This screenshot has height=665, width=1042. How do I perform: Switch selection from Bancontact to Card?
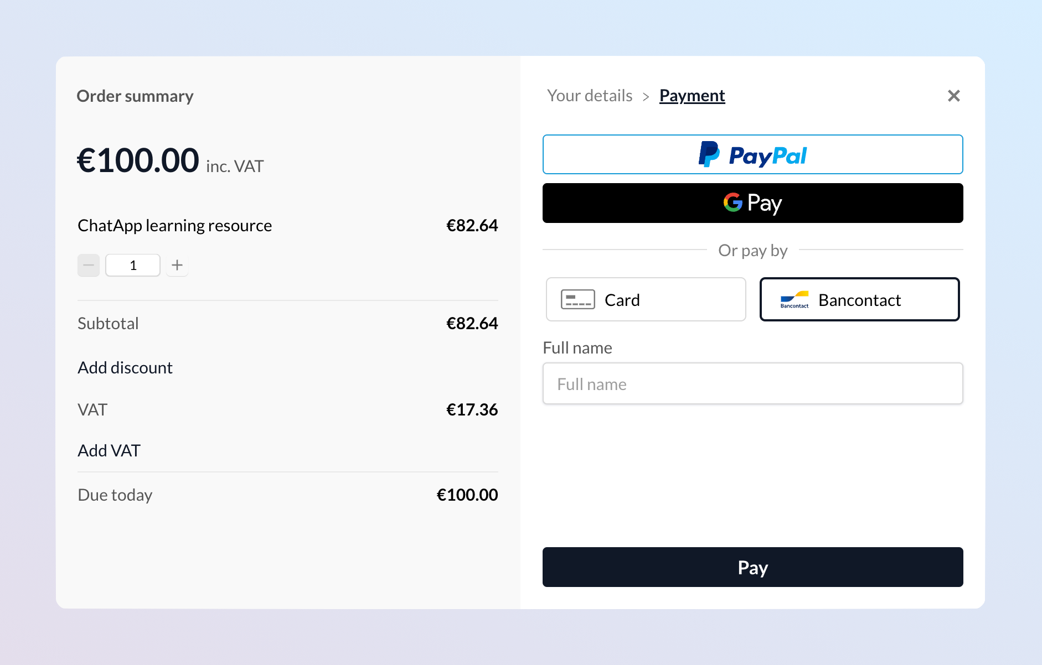(645, 299)
